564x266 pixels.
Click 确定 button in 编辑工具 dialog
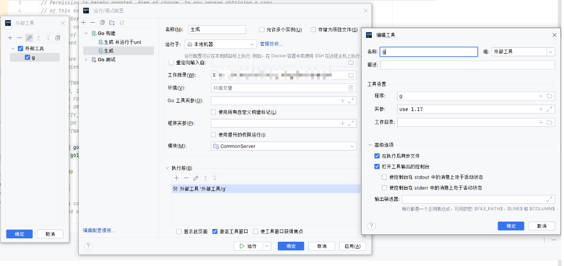pyautogui.click(x=511, y=226)
